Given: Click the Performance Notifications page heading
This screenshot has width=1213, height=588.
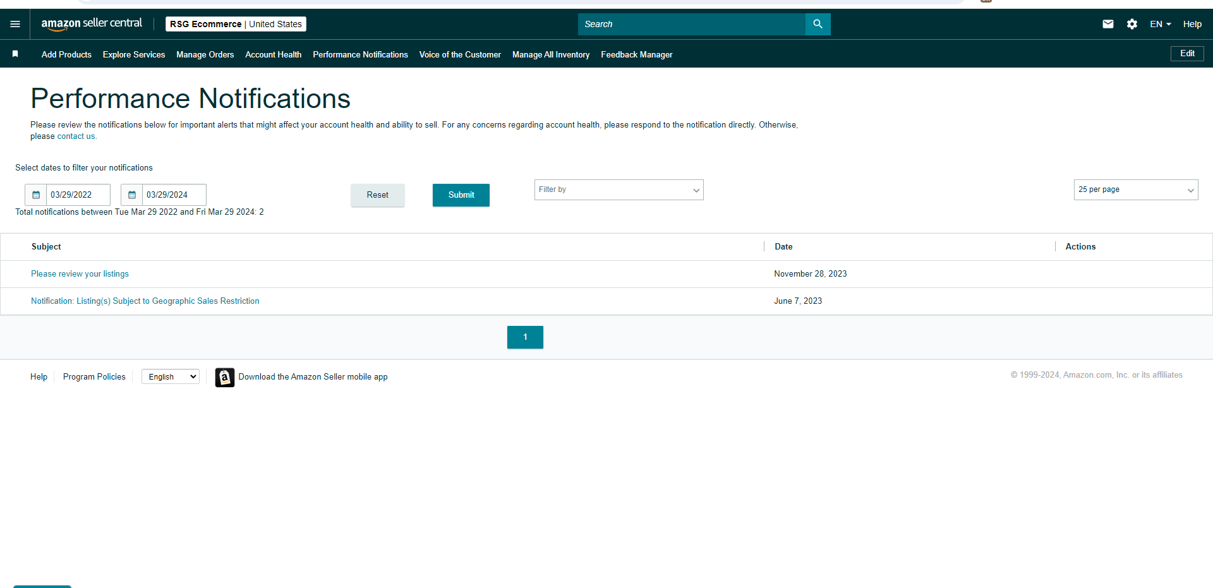Looking at the screenshot, I should [x=190, y=99].
